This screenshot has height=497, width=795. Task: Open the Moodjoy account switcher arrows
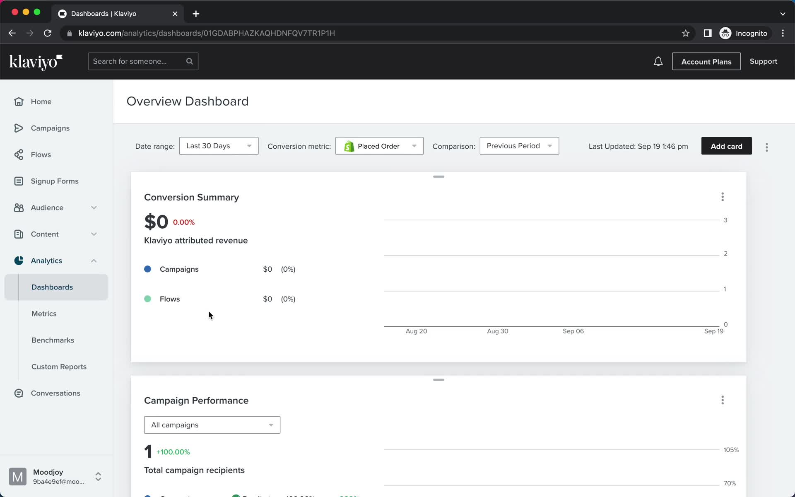[x=98, y=477]
